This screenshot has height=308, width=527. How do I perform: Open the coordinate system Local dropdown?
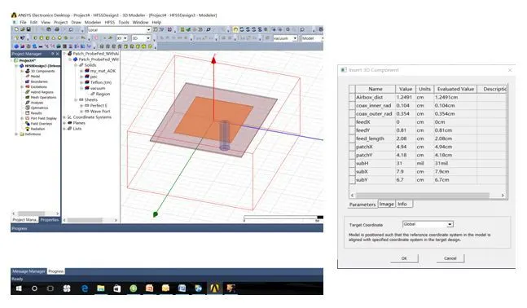tap(148, 30)
